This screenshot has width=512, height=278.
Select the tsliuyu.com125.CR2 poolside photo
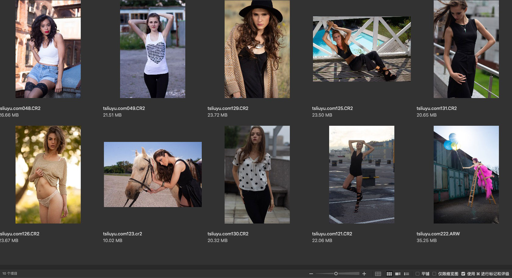362,49
